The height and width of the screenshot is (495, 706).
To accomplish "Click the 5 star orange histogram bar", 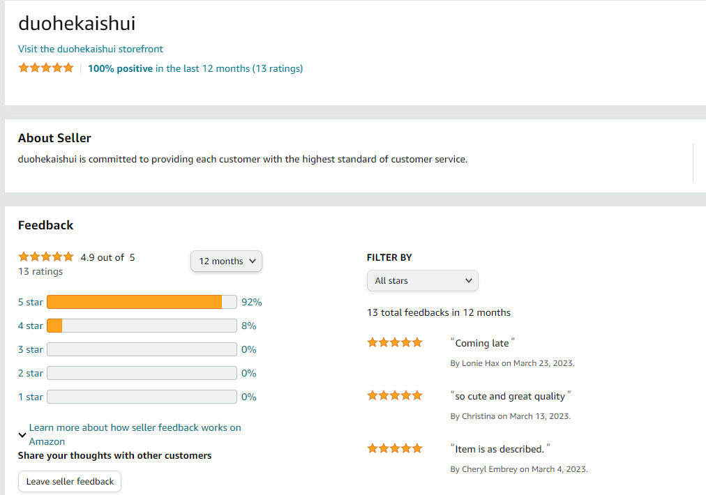I will point(134,302).
